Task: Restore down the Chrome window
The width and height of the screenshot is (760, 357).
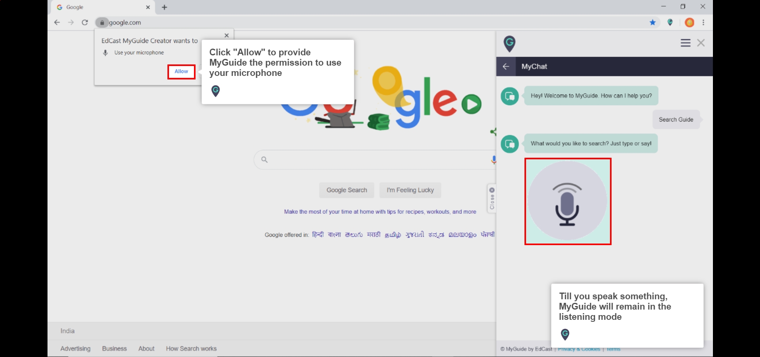Action: tap(683, 6)
